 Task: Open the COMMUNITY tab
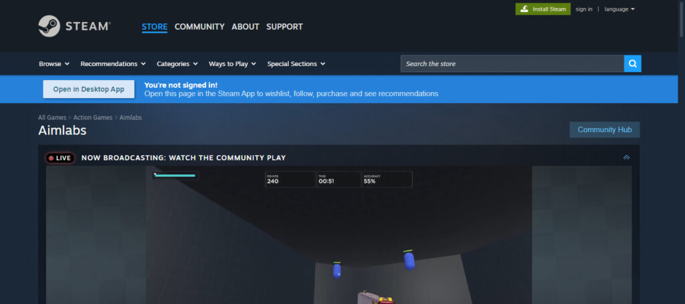pyautogui.click(x=199, y=27)
